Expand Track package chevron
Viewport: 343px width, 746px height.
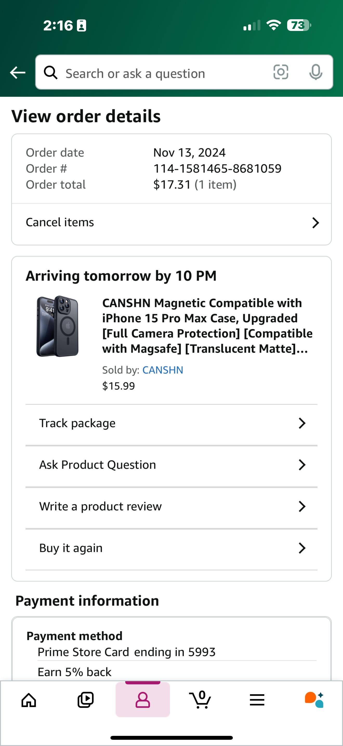pyautogui.click(x=302, y=423)
